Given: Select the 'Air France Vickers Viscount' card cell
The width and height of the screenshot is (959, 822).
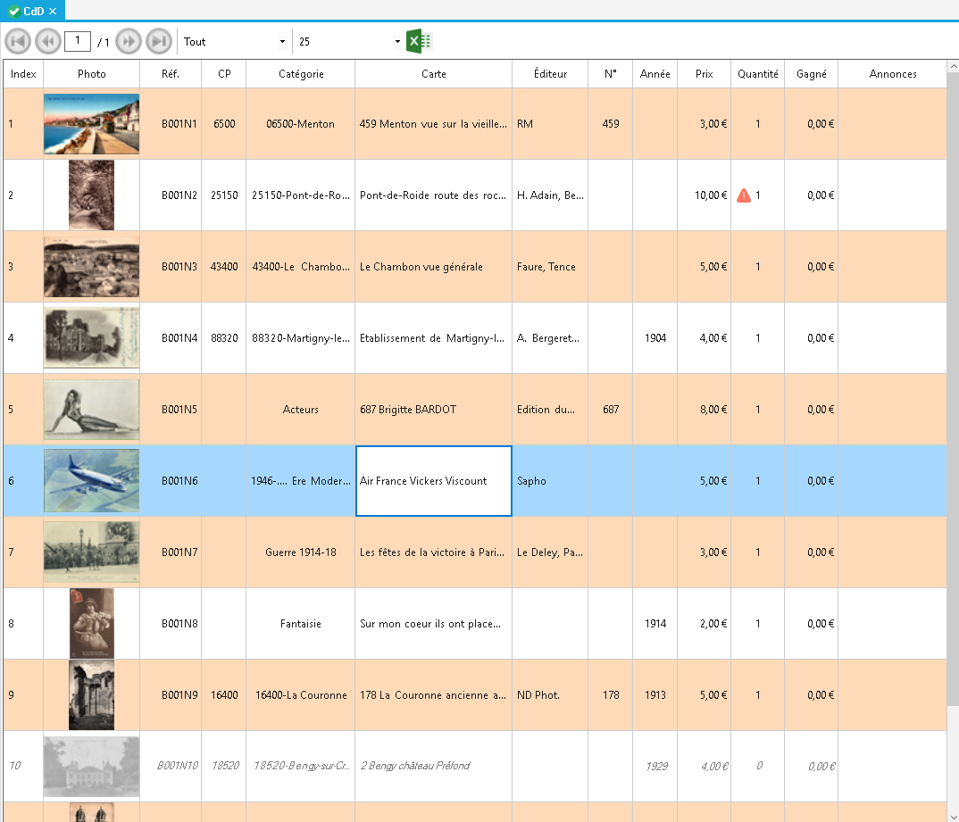Looking at the screenshot, I should coord(433,481).
